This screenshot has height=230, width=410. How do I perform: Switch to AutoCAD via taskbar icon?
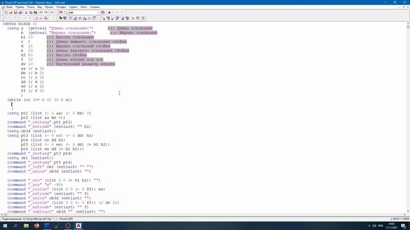pos(78,226)
